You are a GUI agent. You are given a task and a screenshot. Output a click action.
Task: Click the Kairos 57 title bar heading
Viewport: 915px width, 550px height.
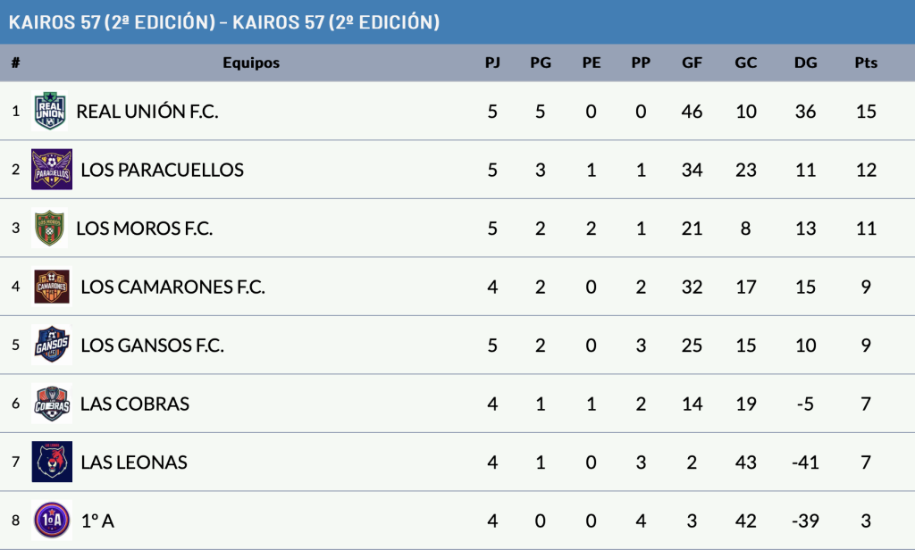click(x=223, y=22)
